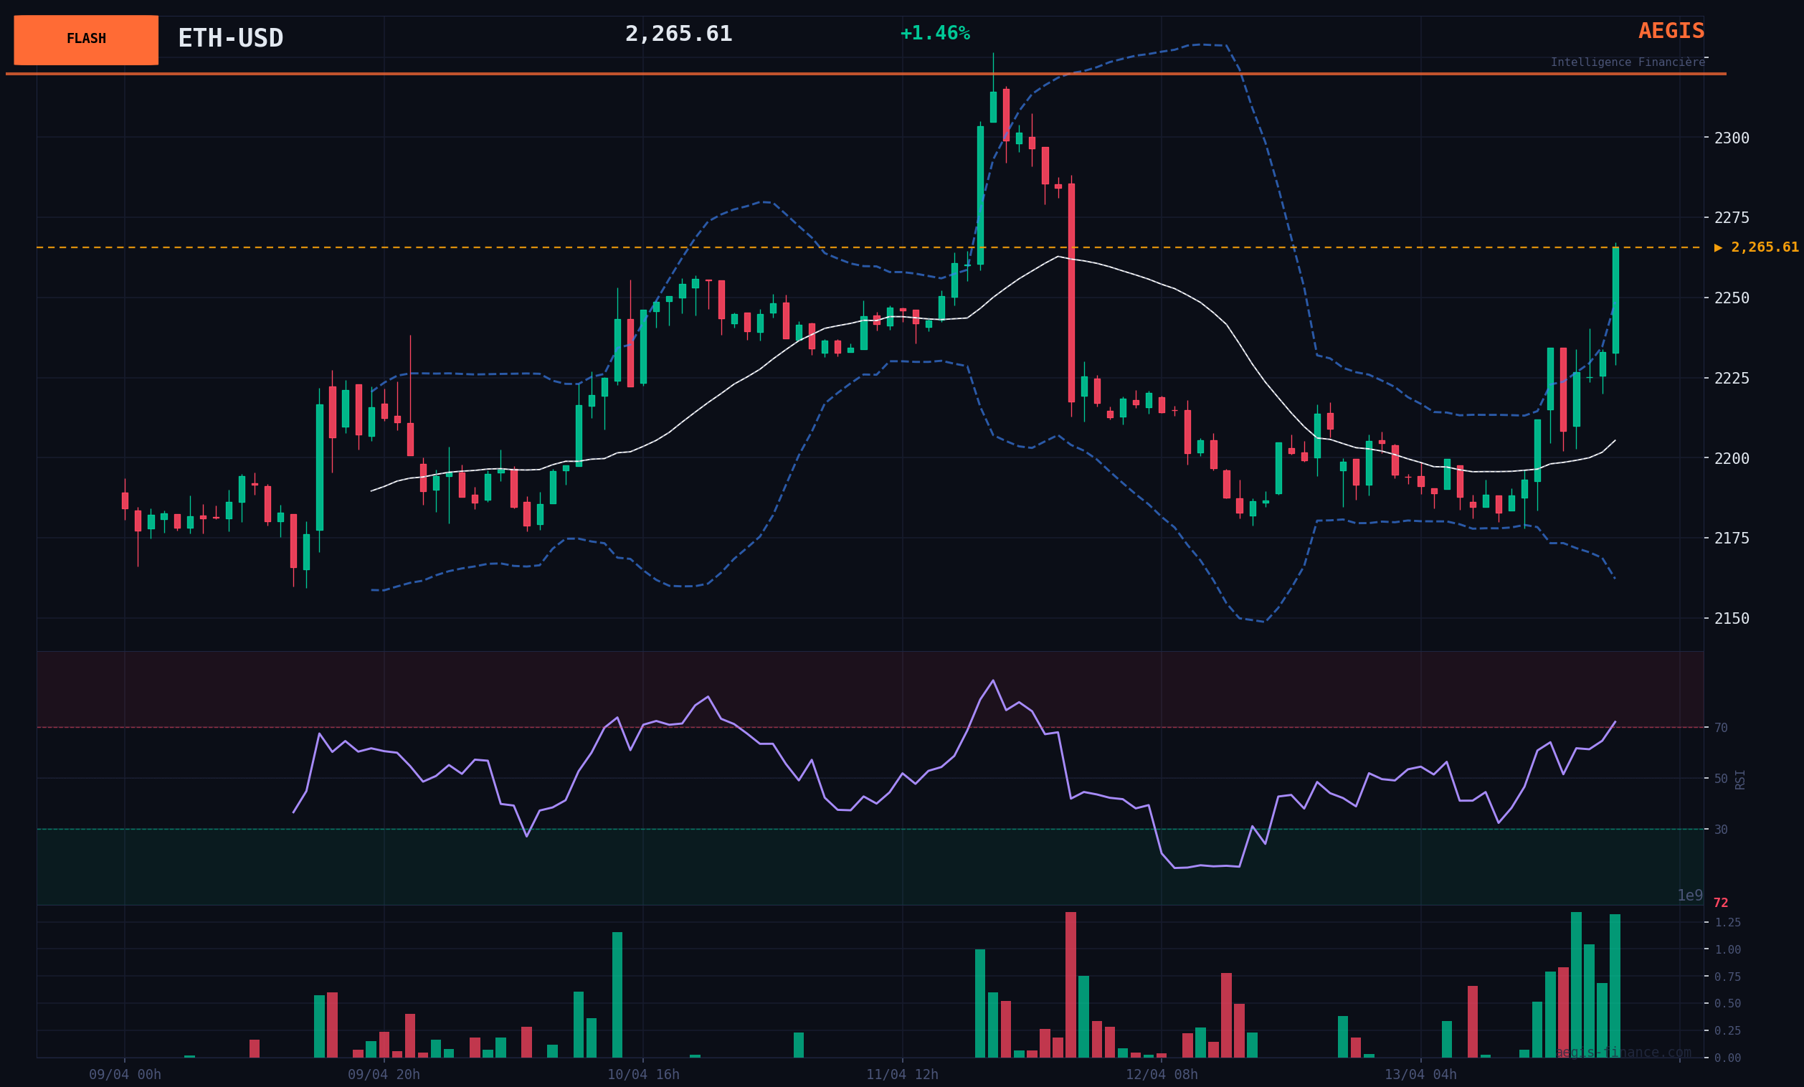Click the 2,265.61 price in header

678,34
